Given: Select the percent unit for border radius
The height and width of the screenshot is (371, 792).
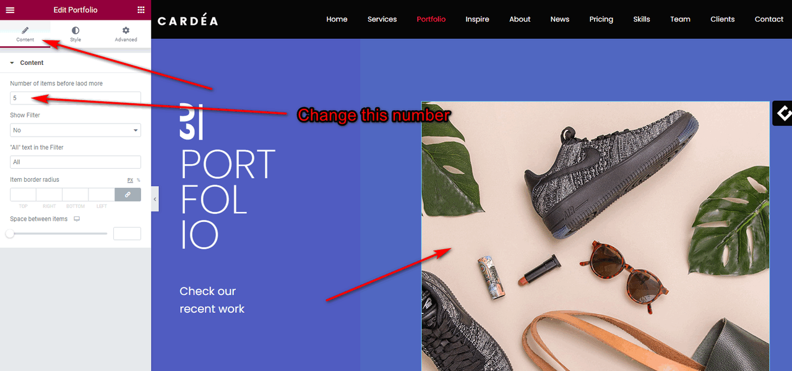Looking at the screenshot, I should pyautogui.click(x=139, y=180).
